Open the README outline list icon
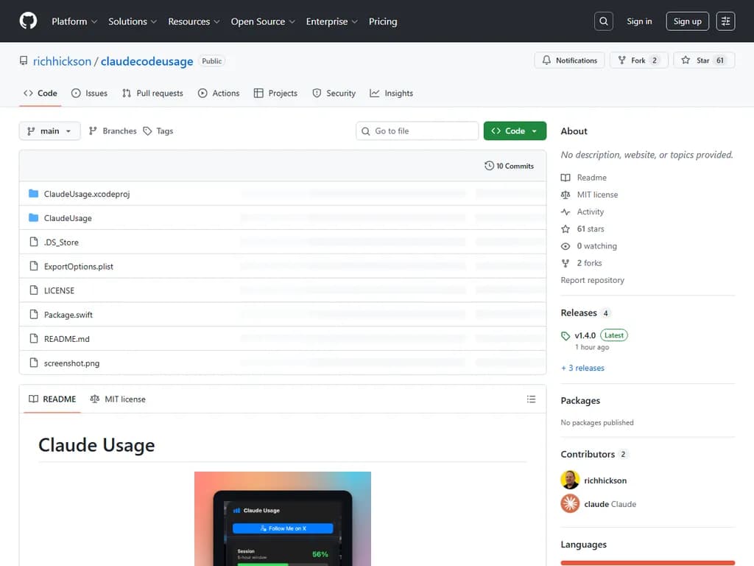The image size is (754, 566). point(531,399)
